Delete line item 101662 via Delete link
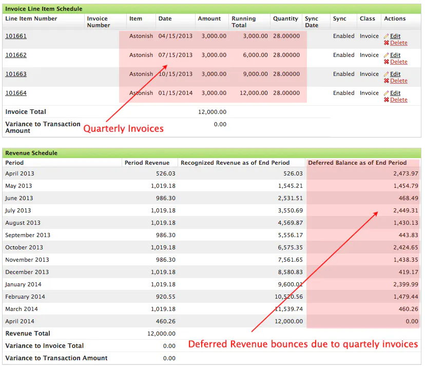This screenshot has height=370, width=425. tap(399, 62)
